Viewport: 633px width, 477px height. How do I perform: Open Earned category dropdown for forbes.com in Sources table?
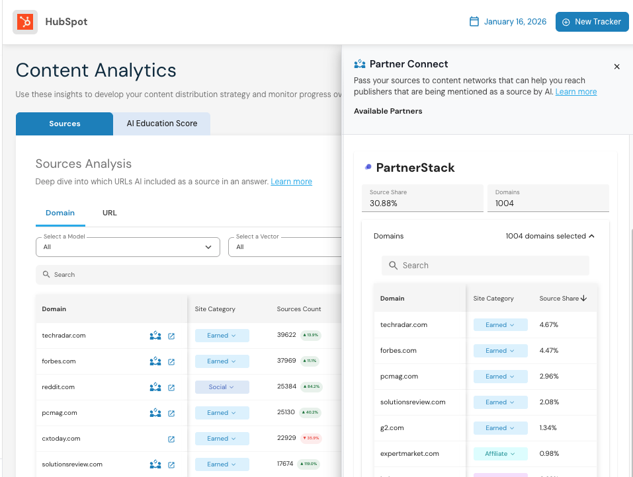[222, 361]
